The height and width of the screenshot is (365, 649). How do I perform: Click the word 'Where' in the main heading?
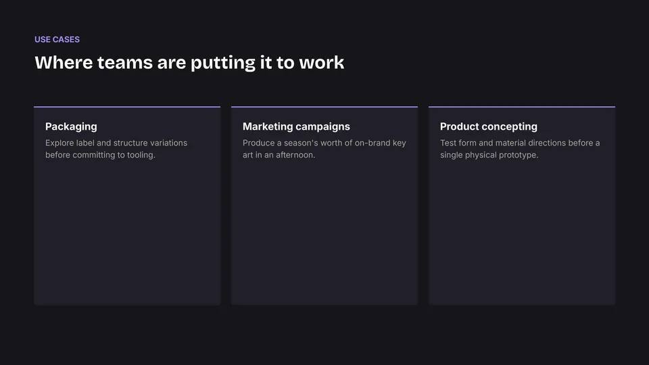pos(64,62)
